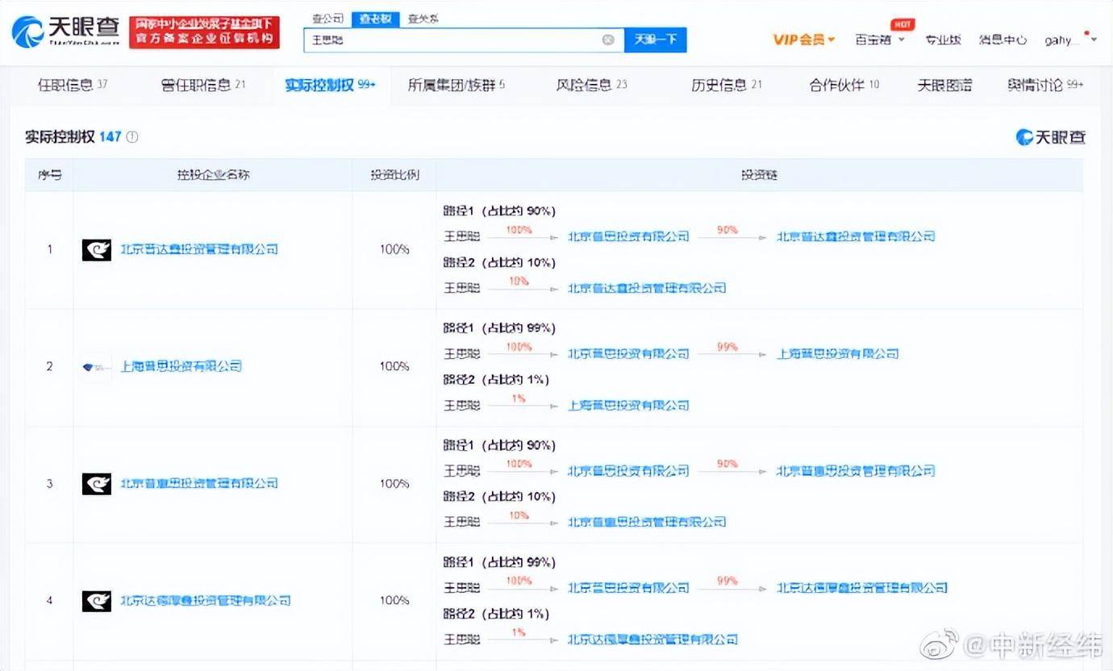Open the 风险信息 23 tab
The image size is (1113, 671).
pyautogui.click(x=591, y=85)
